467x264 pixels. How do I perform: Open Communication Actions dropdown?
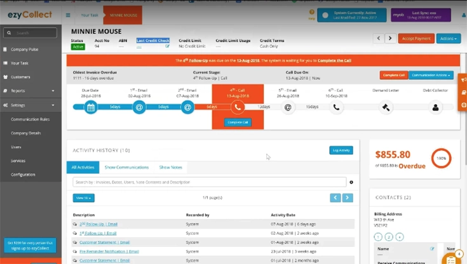[431, 75]
